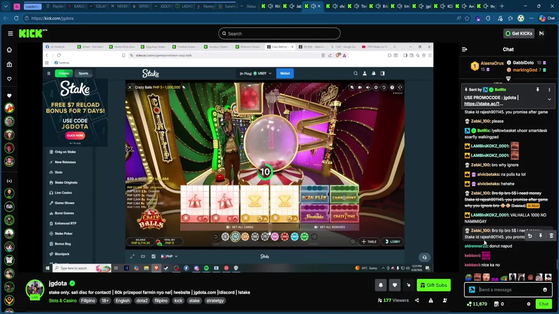Close the Crazy Balls game with X

pyautogui.click(x=130, y=87)
